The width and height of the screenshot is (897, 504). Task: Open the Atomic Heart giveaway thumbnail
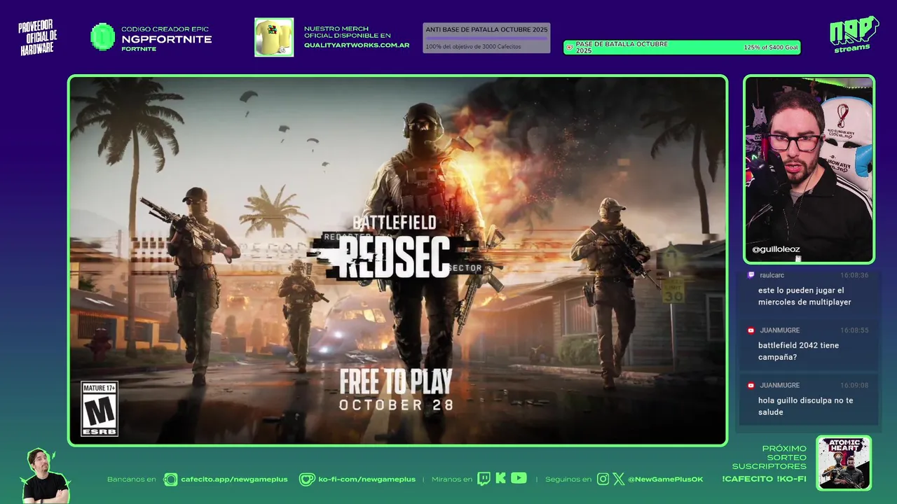pyautogui.click(x=844, y=463)
